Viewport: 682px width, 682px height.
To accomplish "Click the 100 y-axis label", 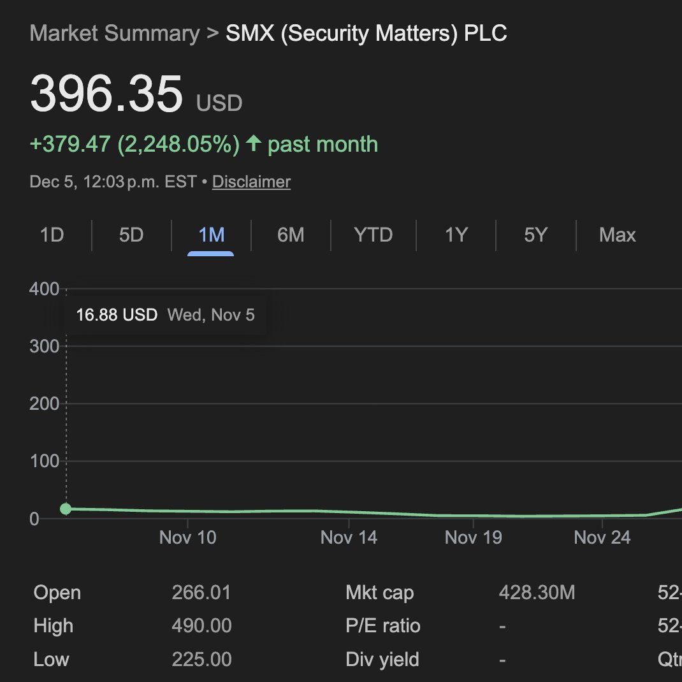I will tap(44, 461).
